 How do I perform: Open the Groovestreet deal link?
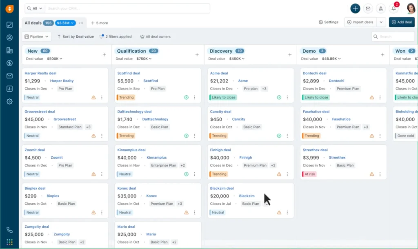(40, 112)
